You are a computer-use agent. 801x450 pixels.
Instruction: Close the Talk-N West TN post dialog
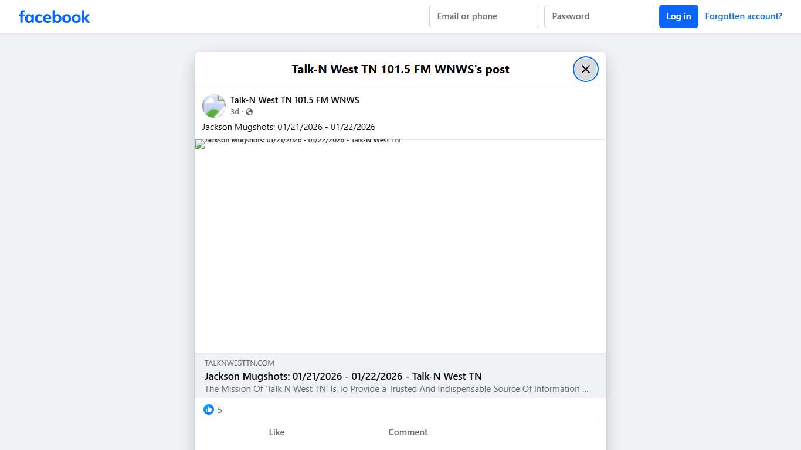point(585,69)
